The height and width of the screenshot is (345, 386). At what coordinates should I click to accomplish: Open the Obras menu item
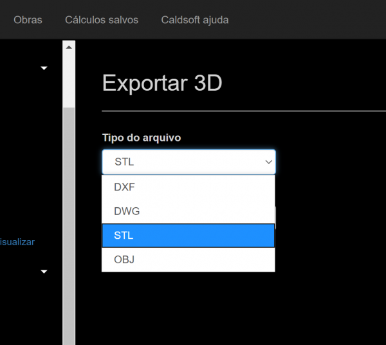coord(28,20)
